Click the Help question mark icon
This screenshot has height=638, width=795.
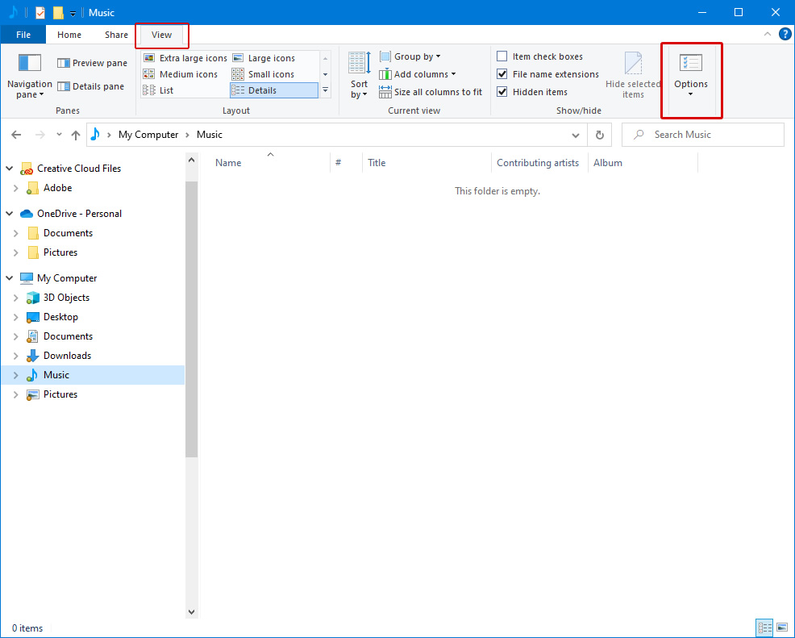pyautogui.click(x=785, y=35)
